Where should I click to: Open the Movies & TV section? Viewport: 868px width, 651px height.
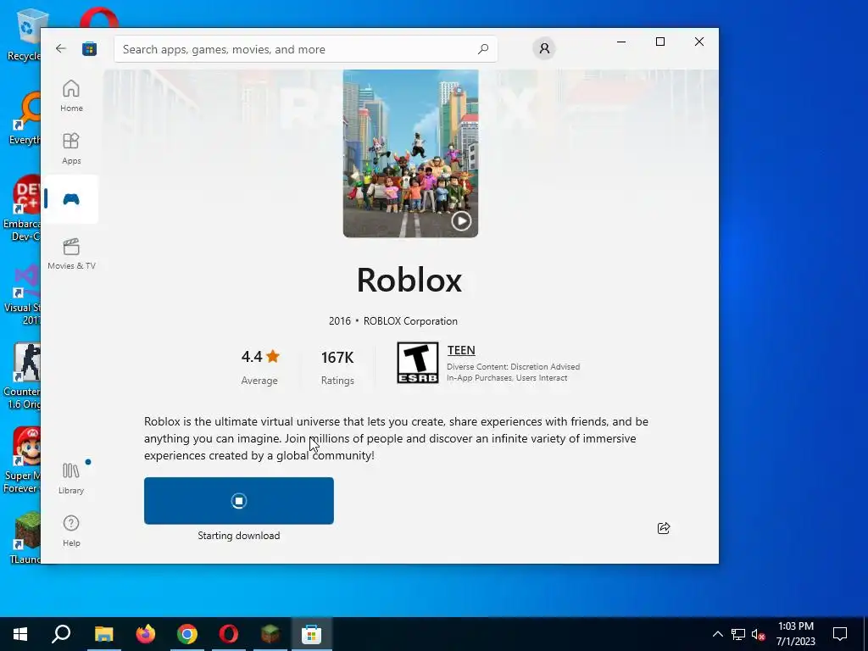(71, 253)
